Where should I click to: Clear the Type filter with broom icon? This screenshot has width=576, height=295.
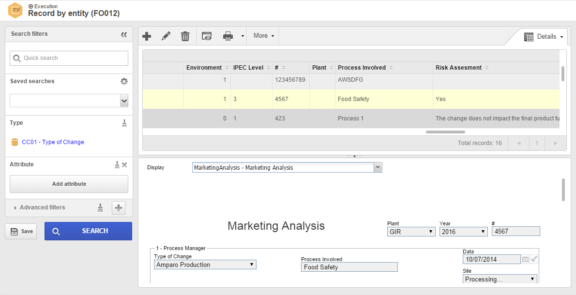[124, 123]
